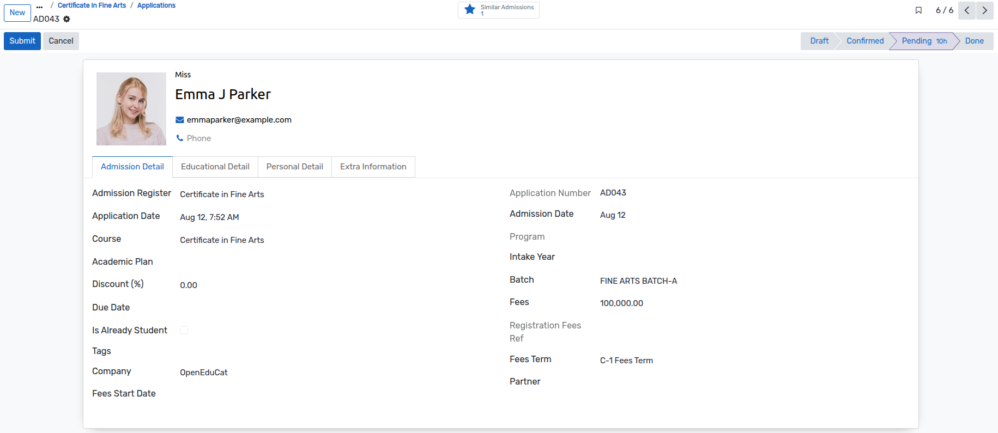Set status to Confirmed in the status bar
Image resolution: width=998 pixels, height=433 pixels.
(865, 41)
